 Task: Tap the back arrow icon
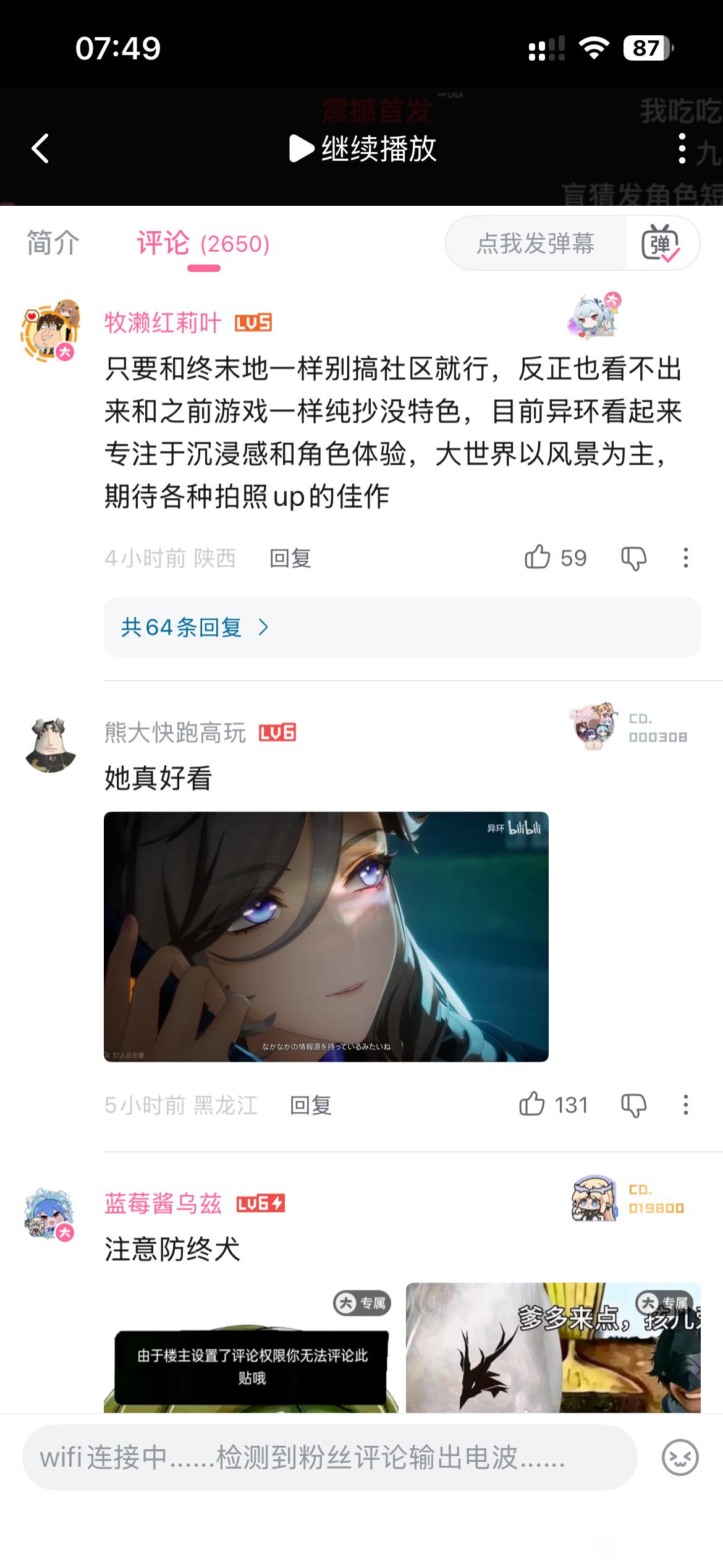click(40, 148)
